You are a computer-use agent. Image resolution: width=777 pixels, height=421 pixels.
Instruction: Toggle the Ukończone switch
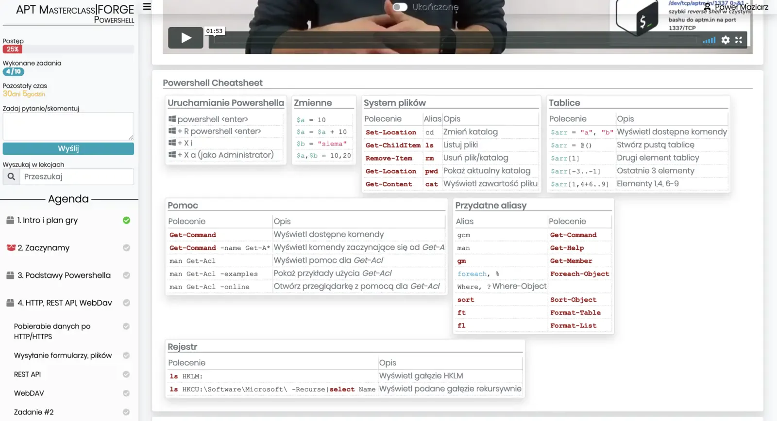point(400,7)
